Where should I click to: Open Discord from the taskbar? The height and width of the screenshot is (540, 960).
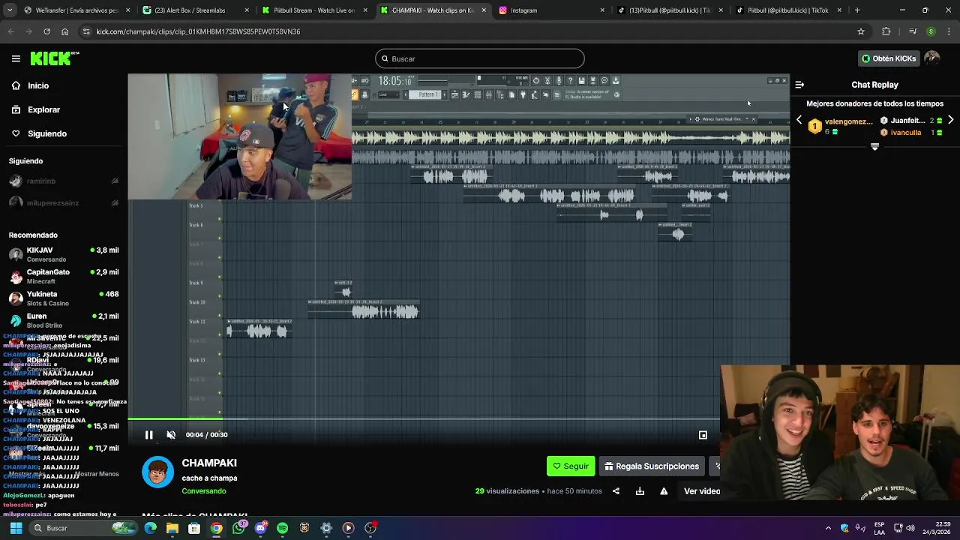260,528
